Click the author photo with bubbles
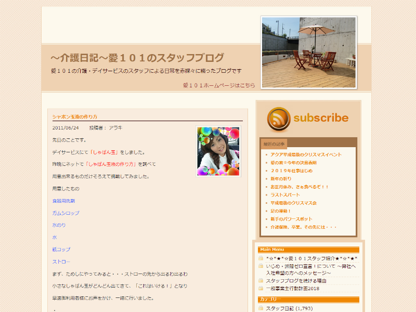Viewport: 416px width, 312px height. click(x=218, y=151)
